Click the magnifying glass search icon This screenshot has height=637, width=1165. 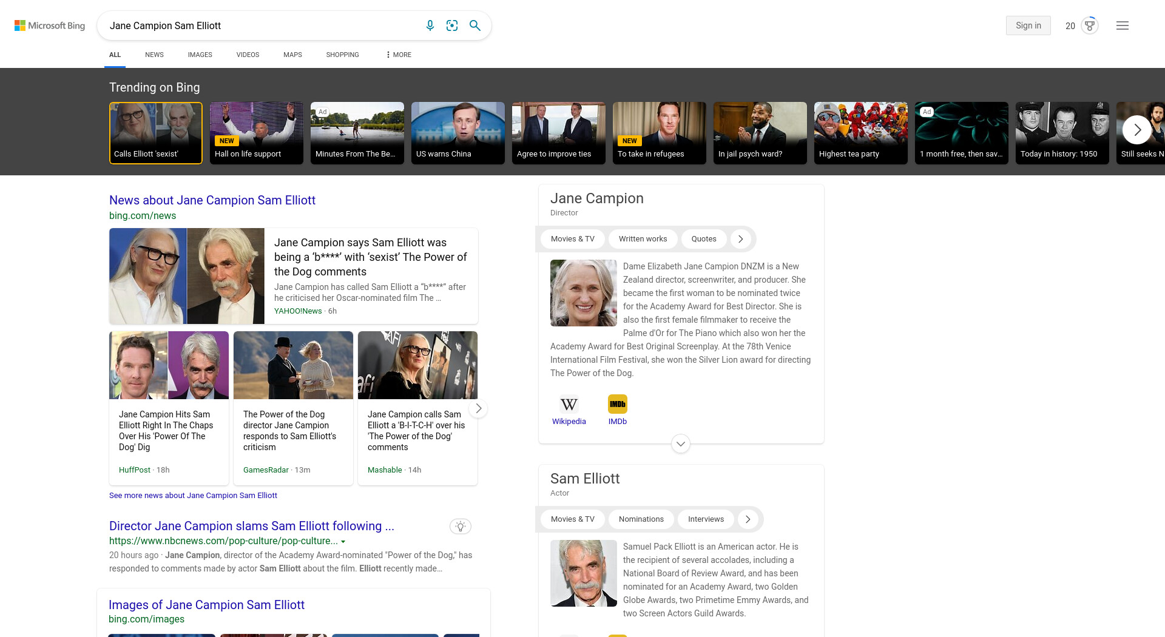pyautogui.click(x=475, y=25)
